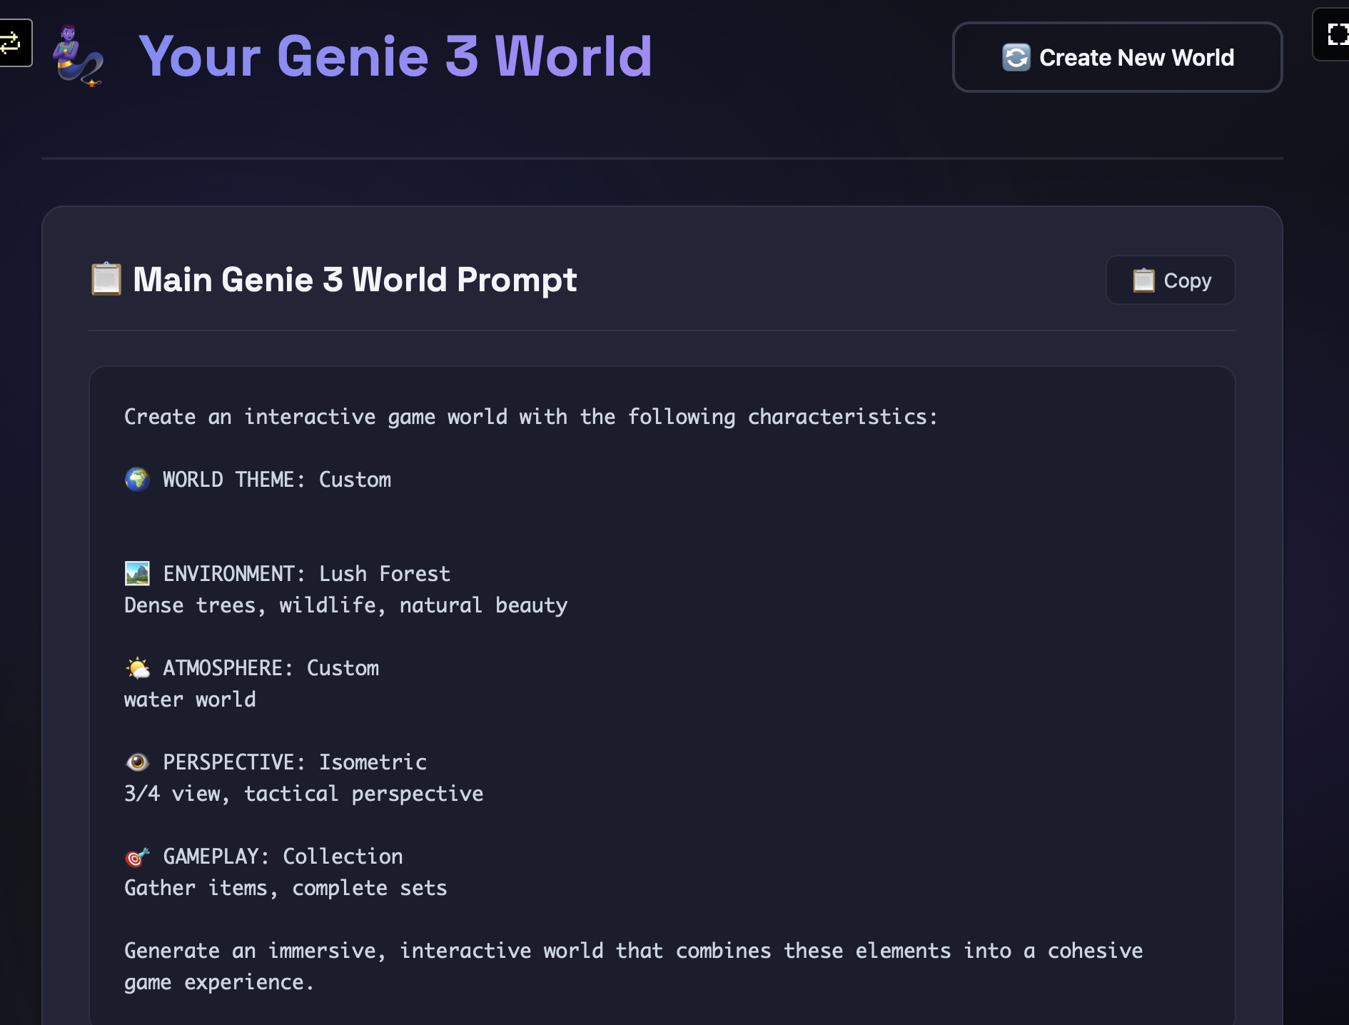Click the 'water world' text
The height and width of the screenshot is (1025, 1349).
(x=190, y=700)
